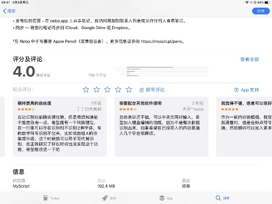Image resolution: width=272 pixels, height=204 pixels.
Task: Switch to 游戏 tab
Action: 109,198
